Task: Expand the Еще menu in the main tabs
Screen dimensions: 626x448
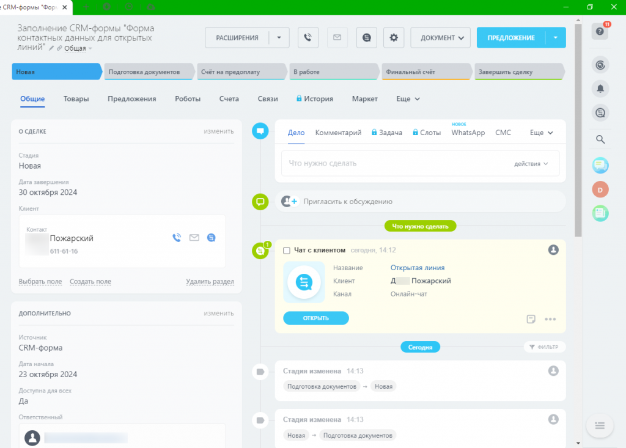Action: (x=408, y=98)
